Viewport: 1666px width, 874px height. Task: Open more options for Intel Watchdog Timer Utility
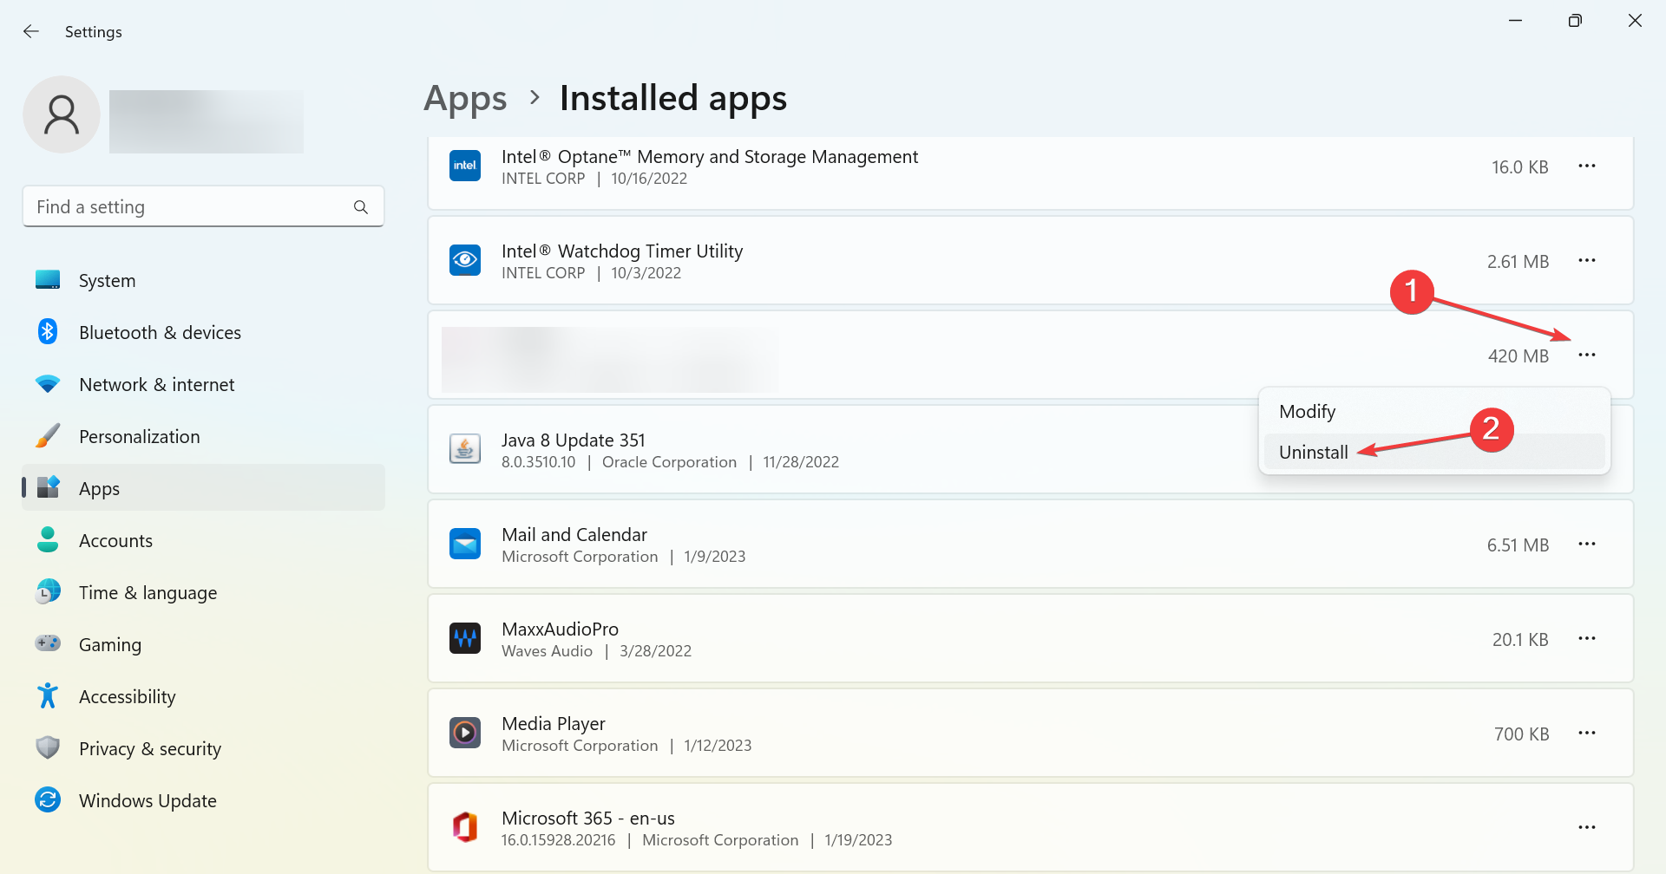tap(1587, 260)
